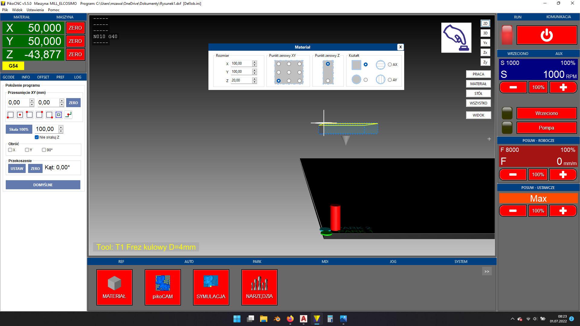Select rectangular block shape icon
Image resolution: width=580 pixels, height=326 pixels.
point(356,65)
